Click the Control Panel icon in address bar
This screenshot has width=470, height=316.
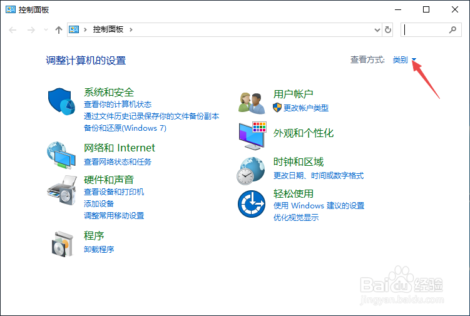74,29
